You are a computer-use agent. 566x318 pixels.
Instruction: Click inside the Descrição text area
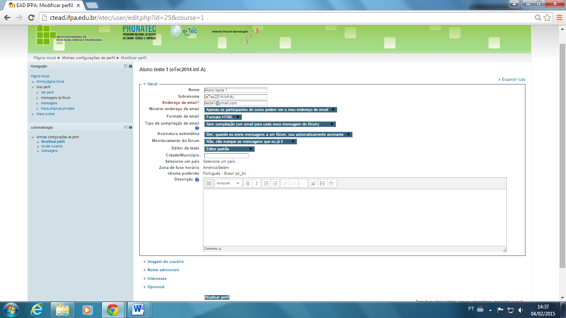(x=355, y=217)
